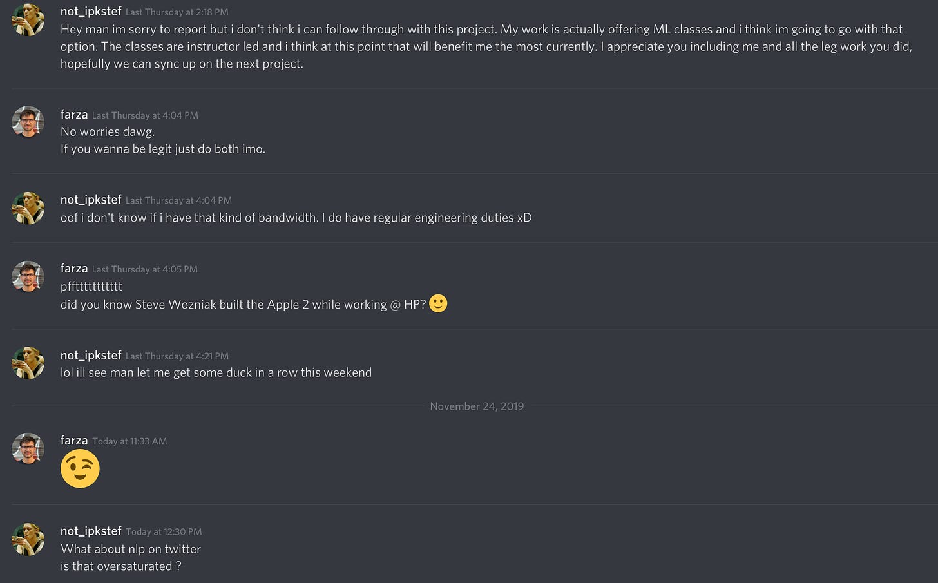The image size is (938, 583).
Task: Click farza username above "pfftttttttttttt"
Action: [74, 269]
